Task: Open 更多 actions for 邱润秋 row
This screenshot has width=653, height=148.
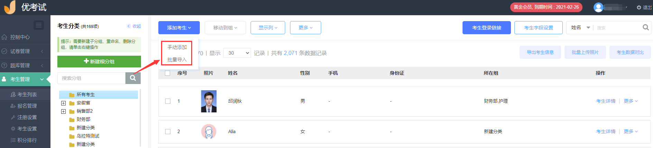Action: coord(631,101)
